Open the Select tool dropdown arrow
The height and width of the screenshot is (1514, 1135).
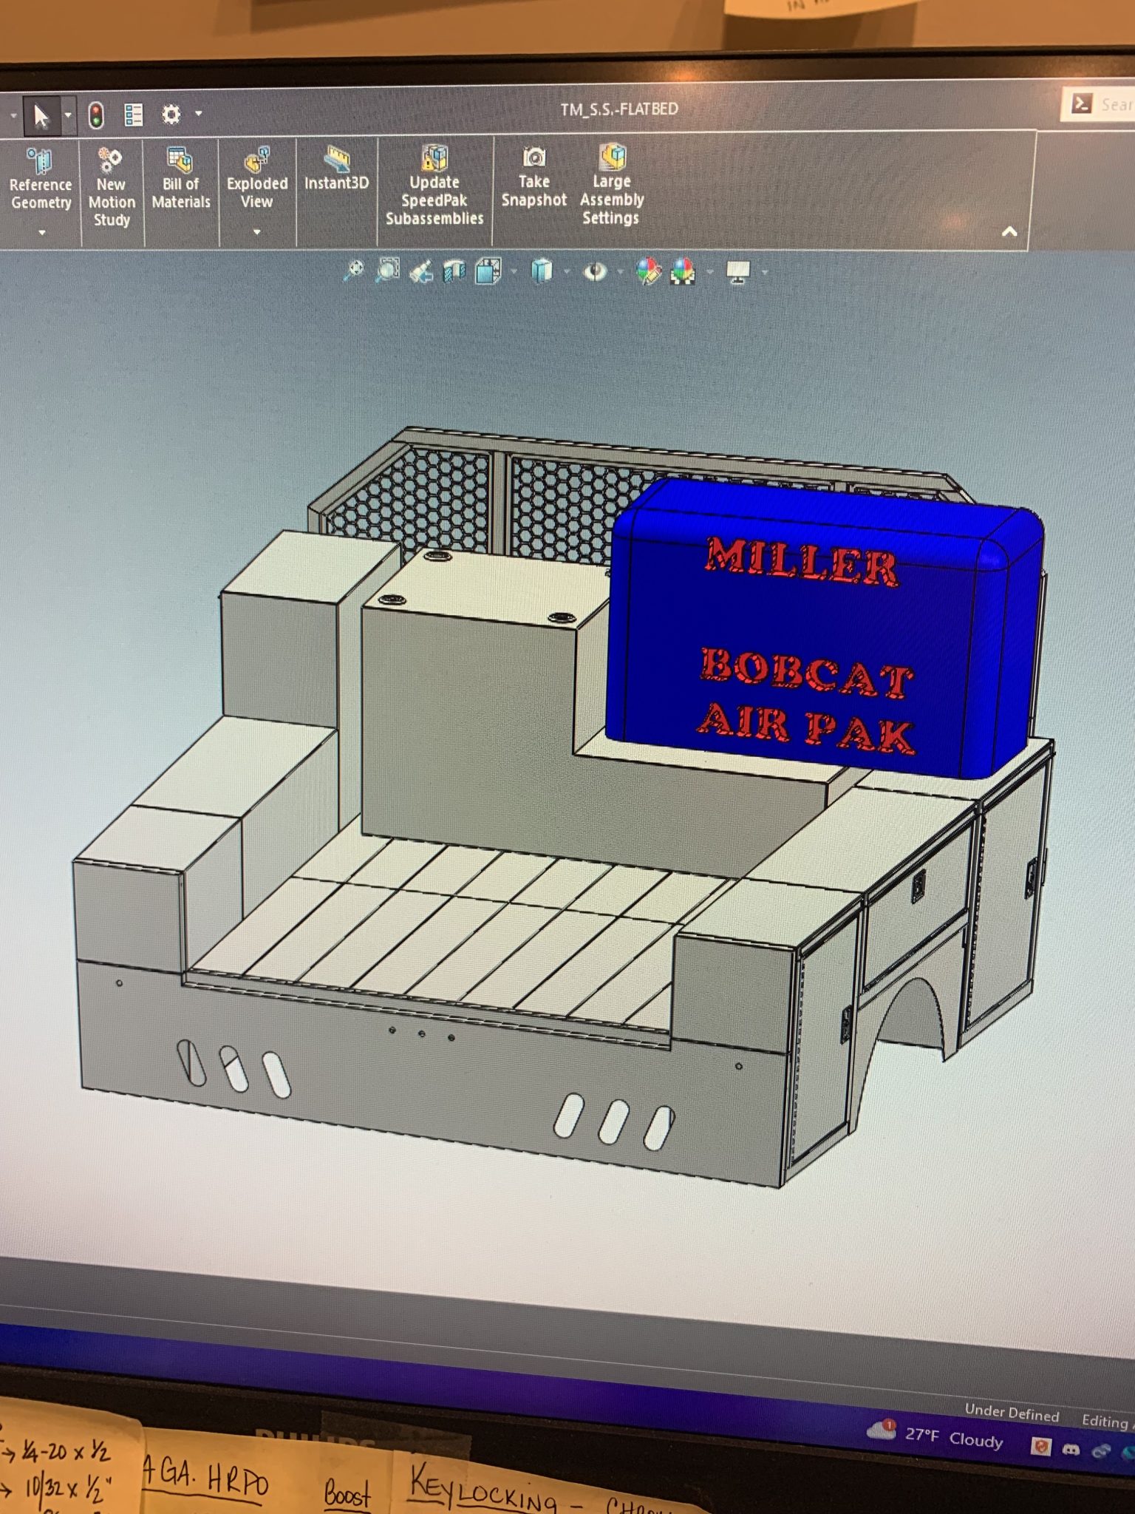coord(68,115)
